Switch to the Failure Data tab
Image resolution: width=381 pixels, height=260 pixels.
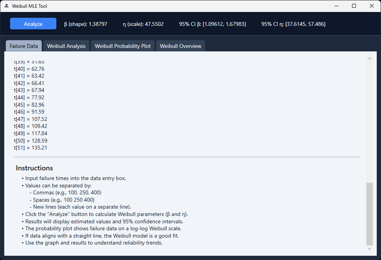point(24,46)
